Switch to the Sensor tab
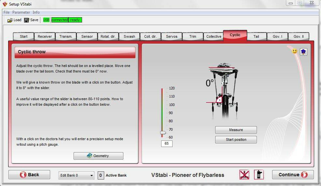Image resolution: width=321 pixels, height=186 pixels. (x=87, y=37)
